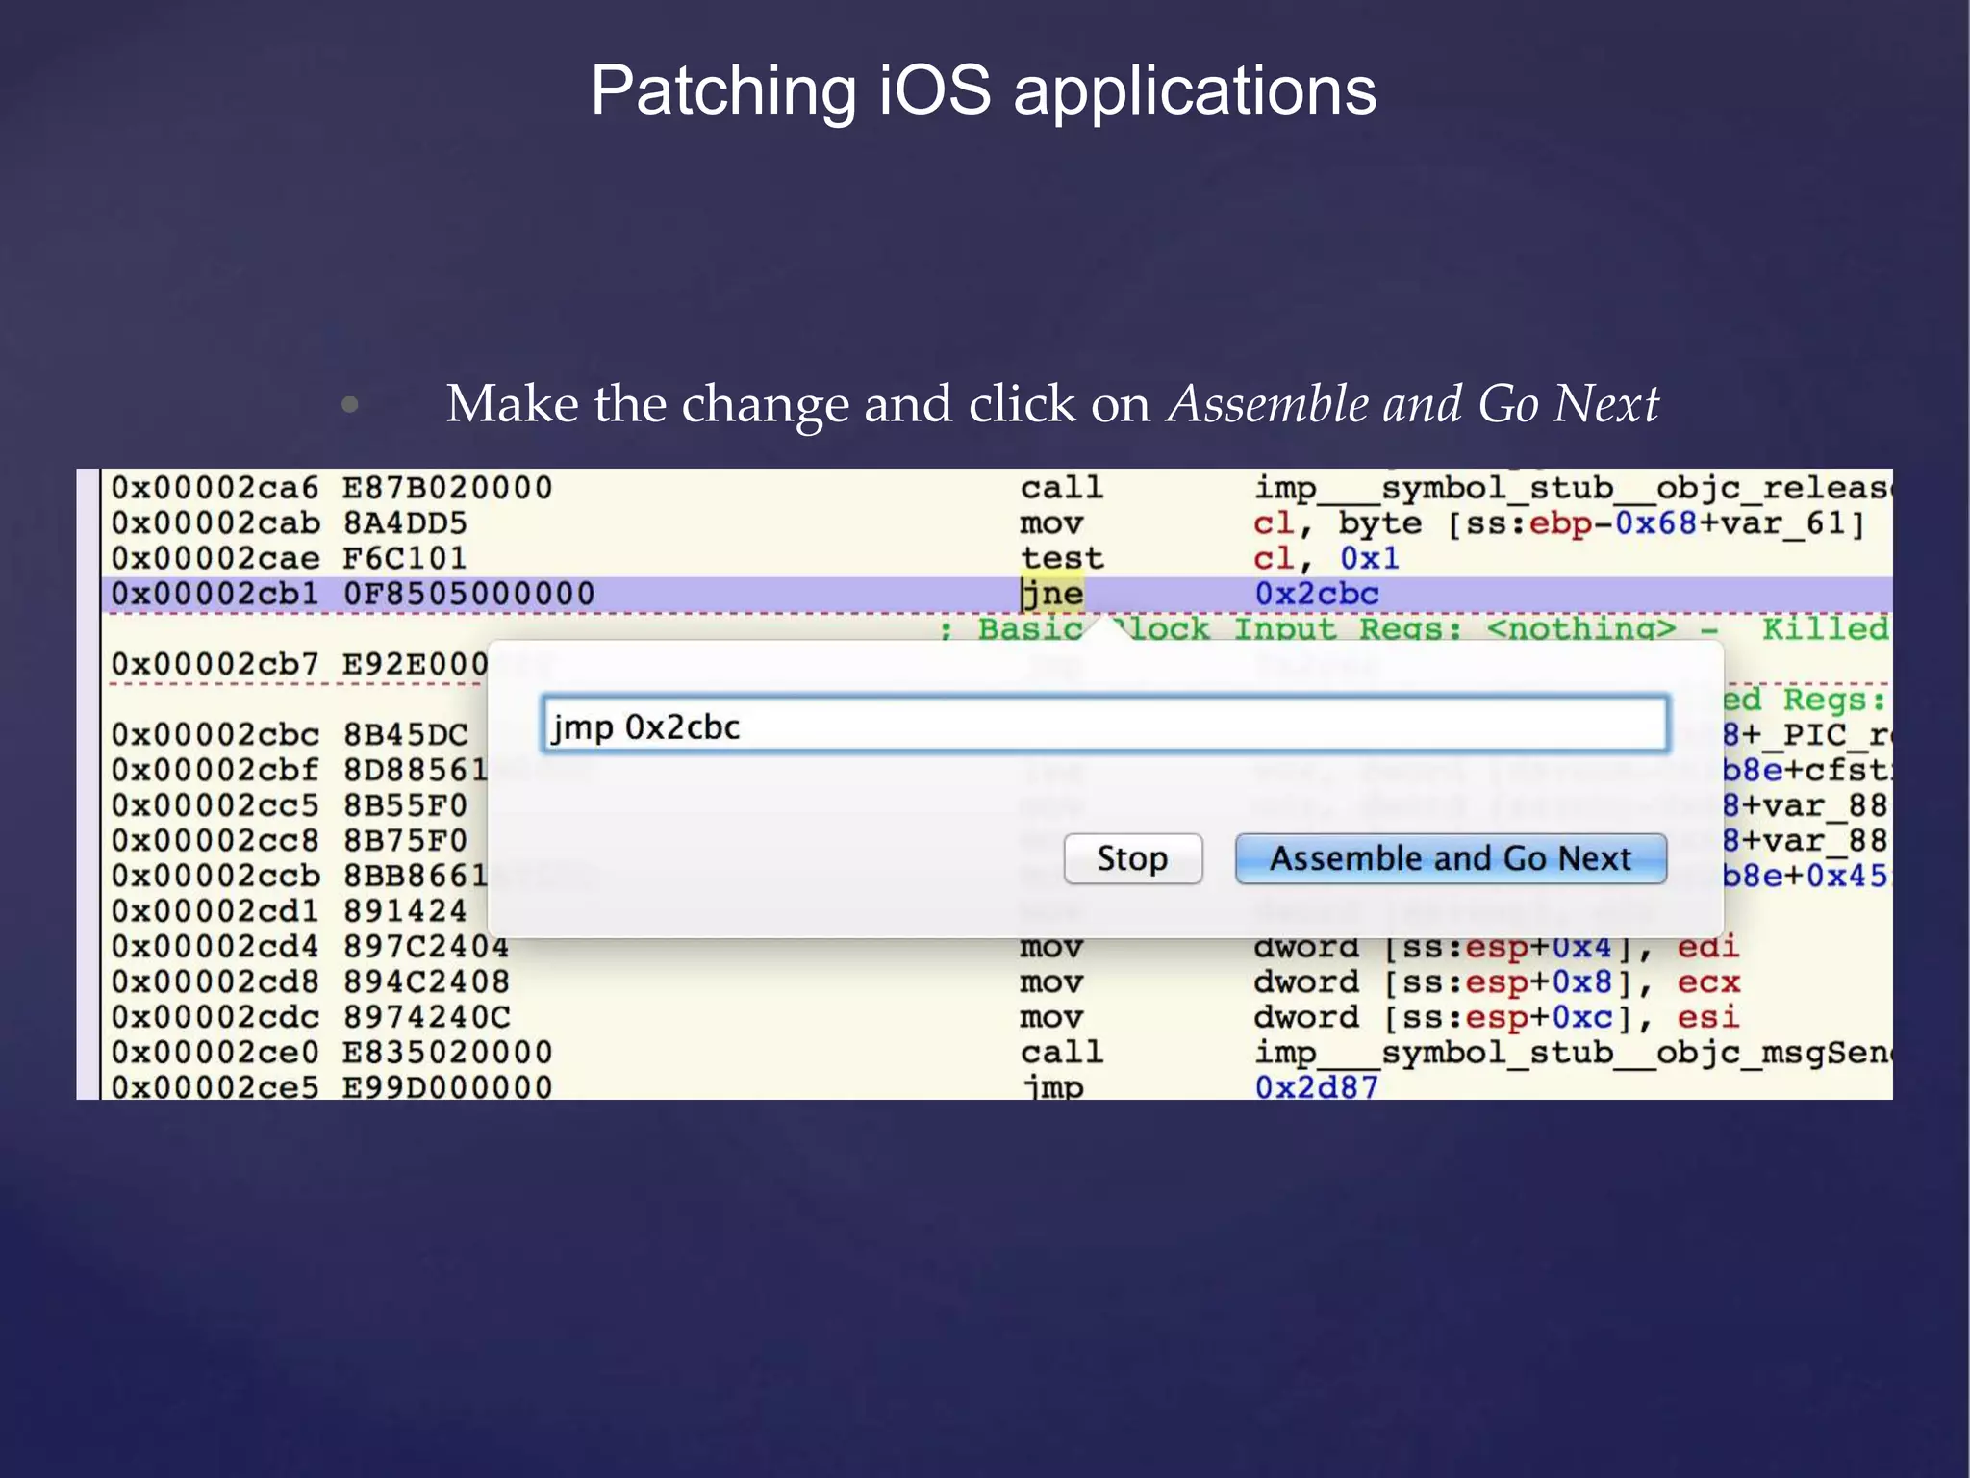Click address 0x00002cd4
This screenshot has height=1478, width=1970.
(x=215, y=946)
